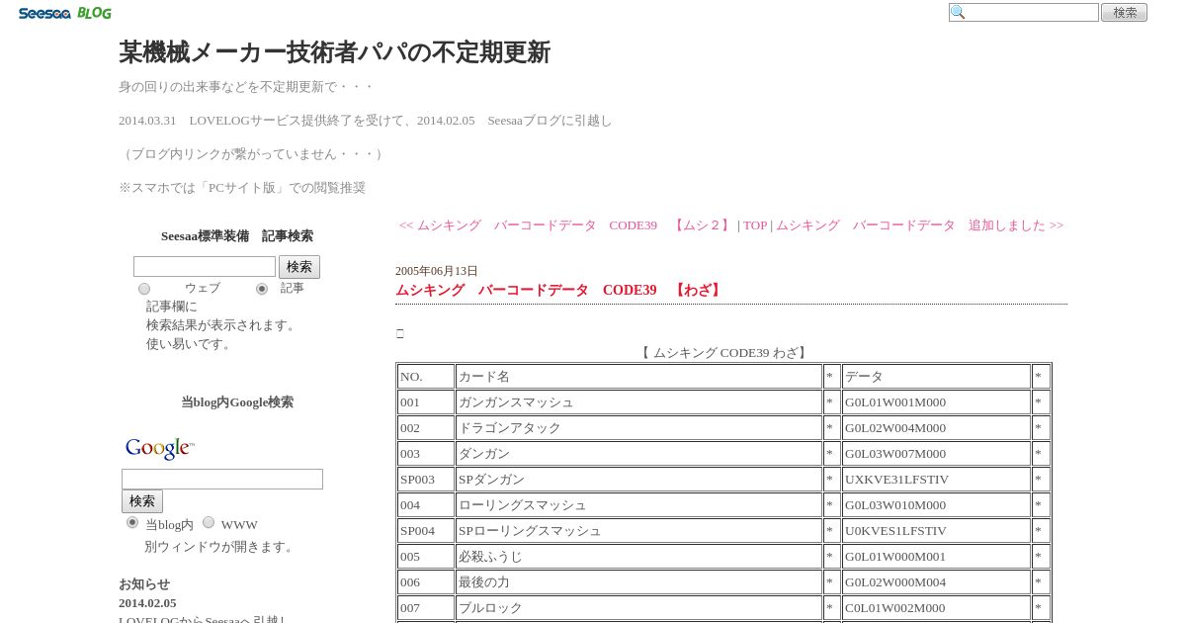Click table caption ムシキング CODE39 わざ
The width and height of the screenshot is (1186, 623).
coord(724,353)
